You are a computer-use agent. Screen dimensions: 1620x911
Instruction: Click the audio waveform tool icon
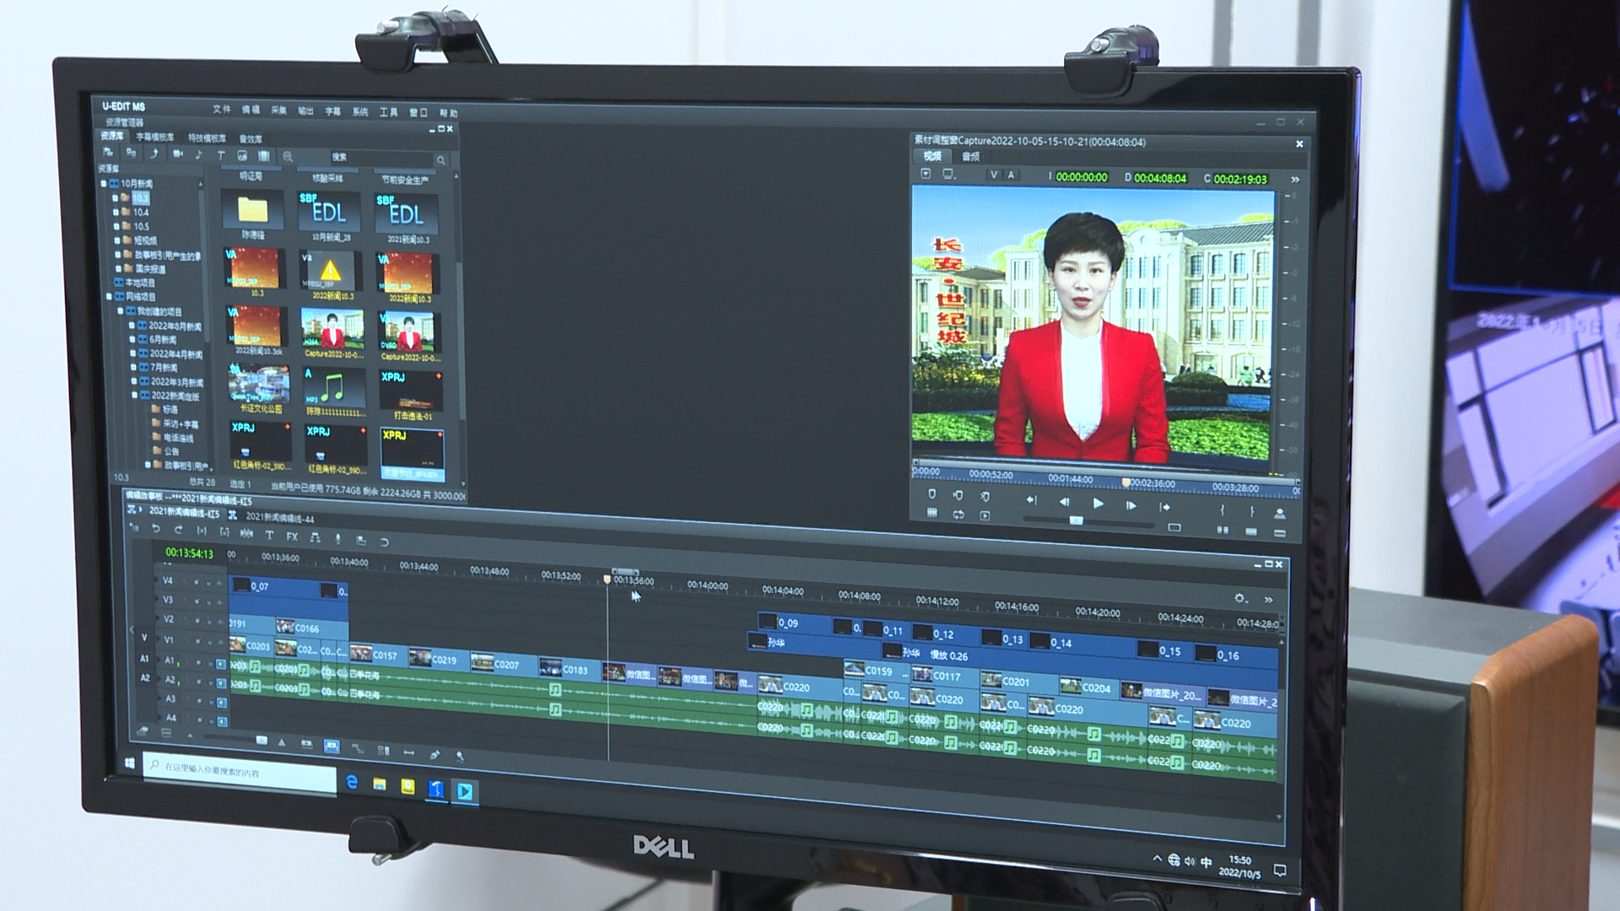click(246, 533)
